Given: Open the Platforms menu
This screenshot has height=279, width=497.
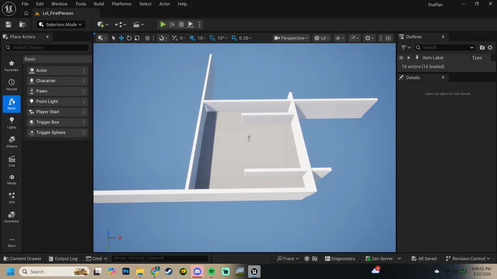Looking at the screenshot, I should 121,4.
